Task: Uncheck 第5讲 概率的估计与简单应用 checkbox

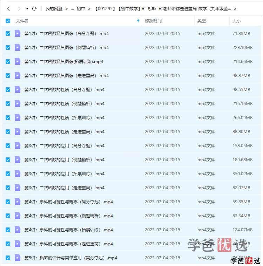Action: (8, 258)
